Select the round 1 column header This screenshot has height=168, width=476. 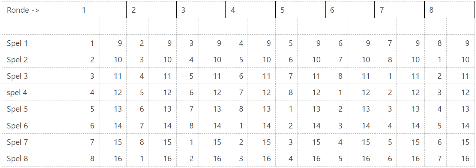pos(84,10)
